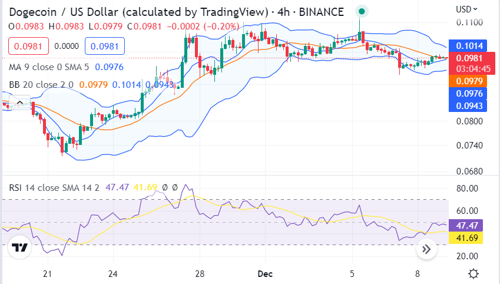Click the TradingView logo icon
This screenshot has width=500, height=284.
(x=19, y=247)
